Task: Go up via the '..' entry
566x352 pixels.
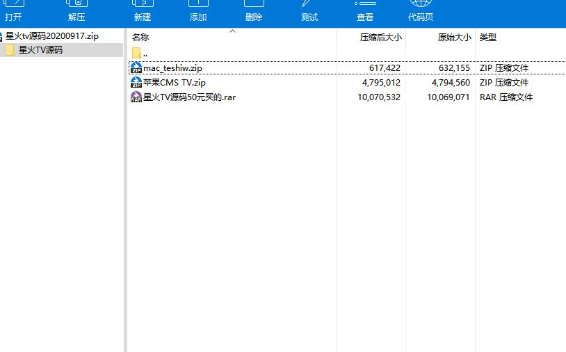Action: coord(145,55)
